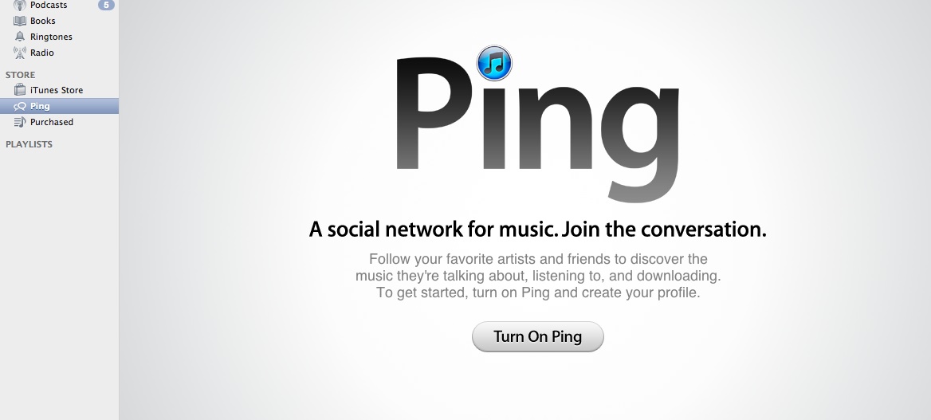Click the blue iTunes music note logo
931x420 pixels.
tap(494, 63)
